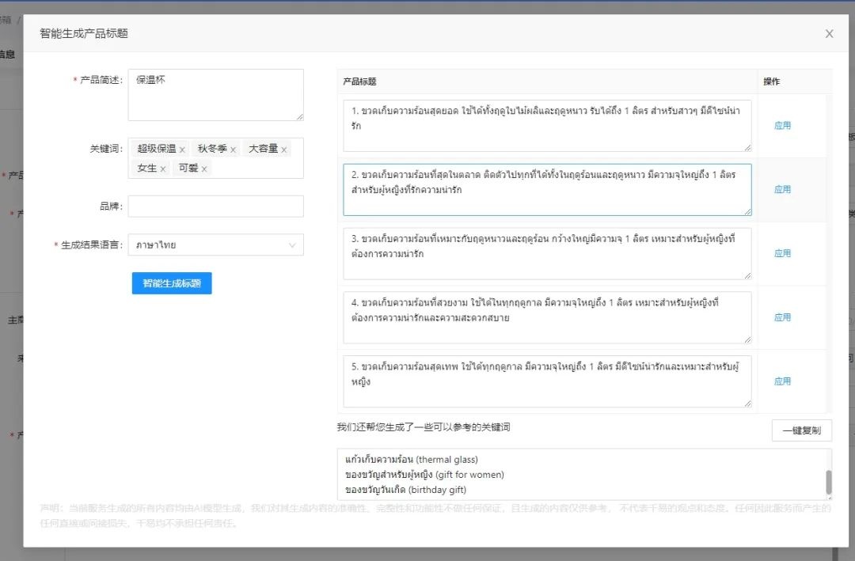Open the 生成结果语言 language dropdown

216,244
